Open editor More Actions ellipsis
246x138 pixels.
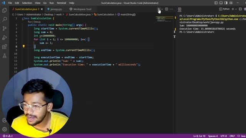pyautogui.click(x=171, y=9)
